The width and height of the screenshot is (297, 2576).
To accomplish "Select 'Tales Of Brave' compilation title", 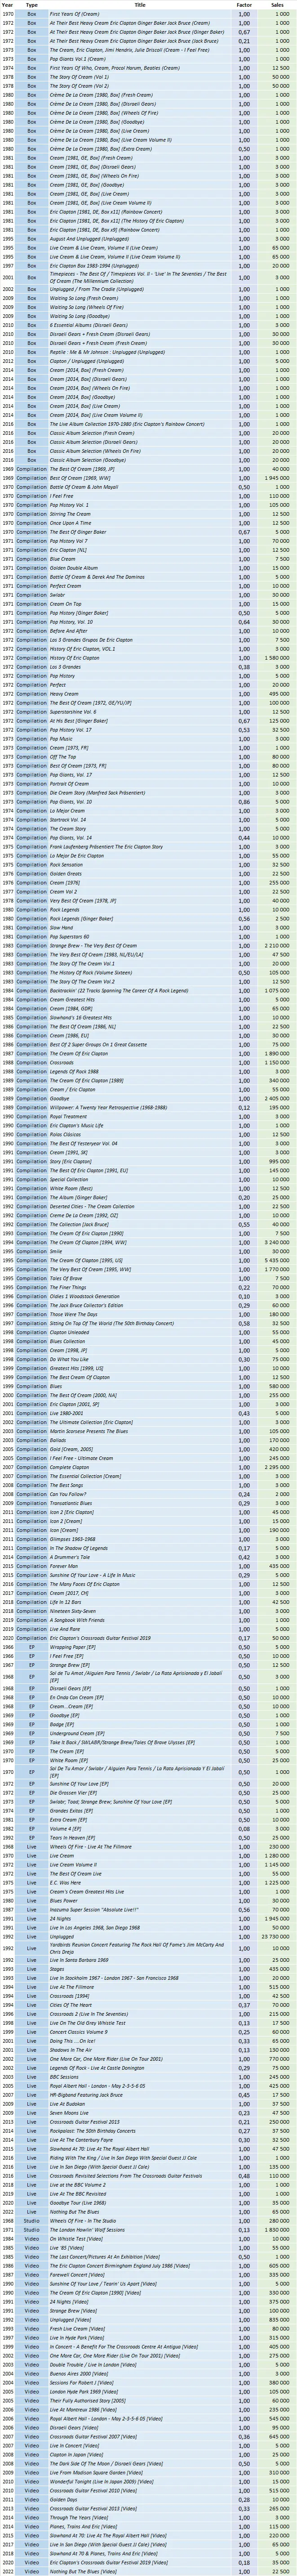I will pos(66,1279).
